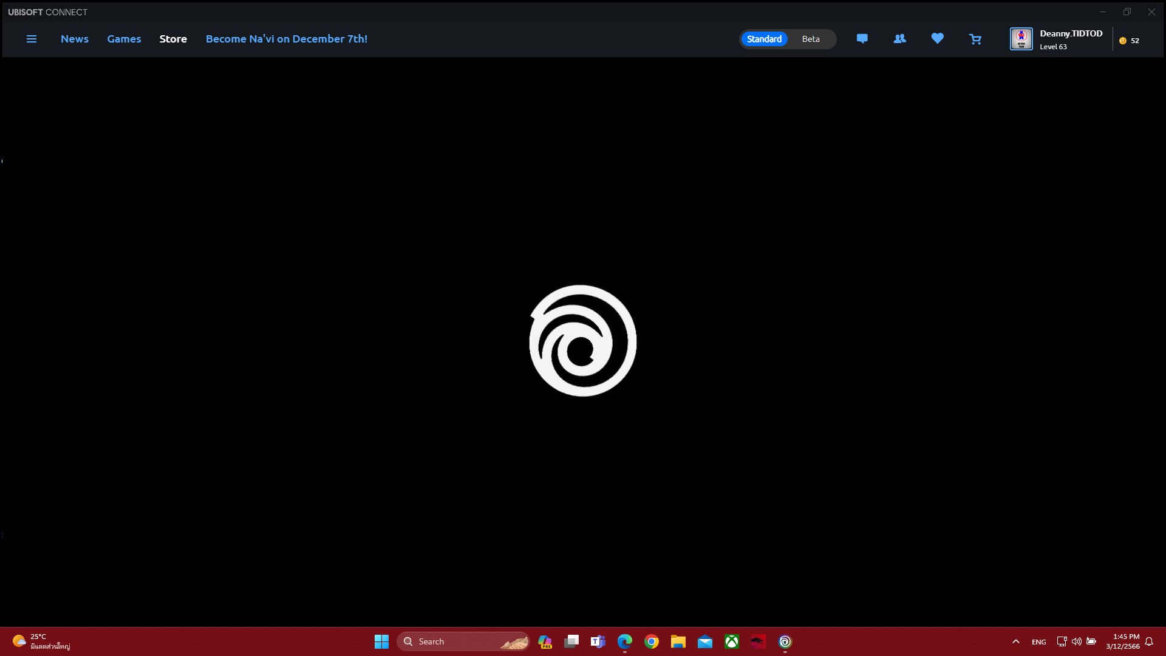Open the Mail app from taskbar
Image resolution: width=1166 pixels, height=656 pixels.
coord(705,641)
